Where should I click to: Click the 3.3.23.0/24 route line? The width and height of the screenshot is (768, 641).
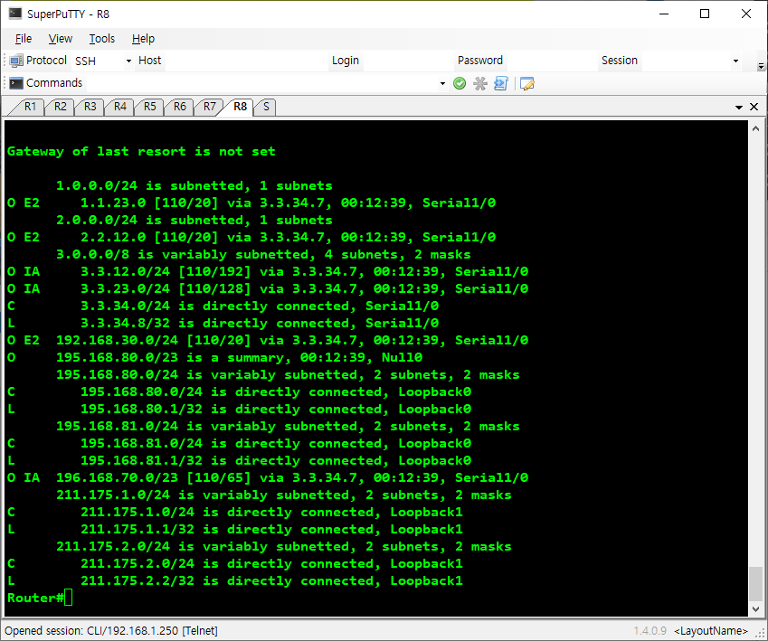[268, 288]
